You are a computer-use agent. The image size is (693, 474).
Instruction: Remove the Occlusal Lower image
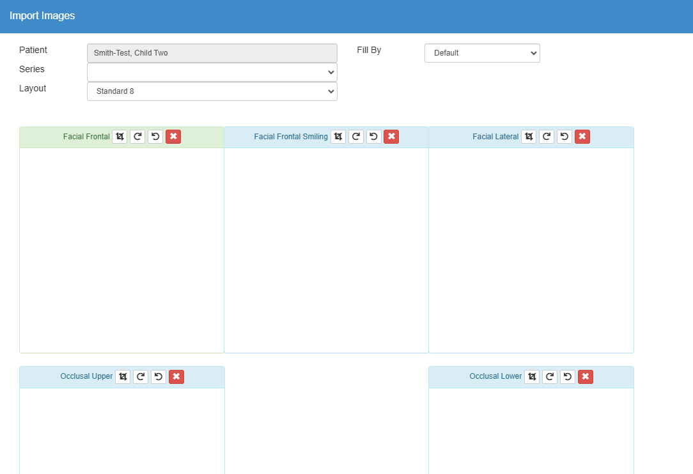tap(586, 377)
